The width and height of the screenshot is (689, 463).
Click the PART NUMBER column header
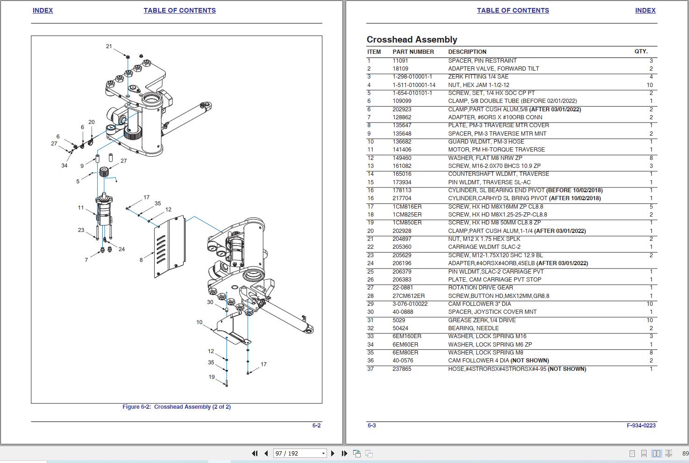point(413,52)
